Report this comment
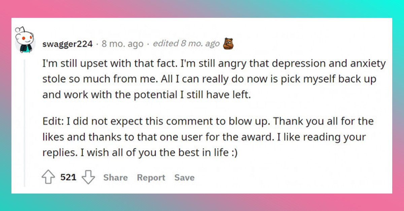The width and height of the screenshot is (404, 211). coord(151,178)
